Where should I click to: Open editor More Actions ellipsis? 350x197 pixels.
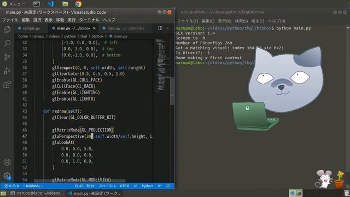168,28
